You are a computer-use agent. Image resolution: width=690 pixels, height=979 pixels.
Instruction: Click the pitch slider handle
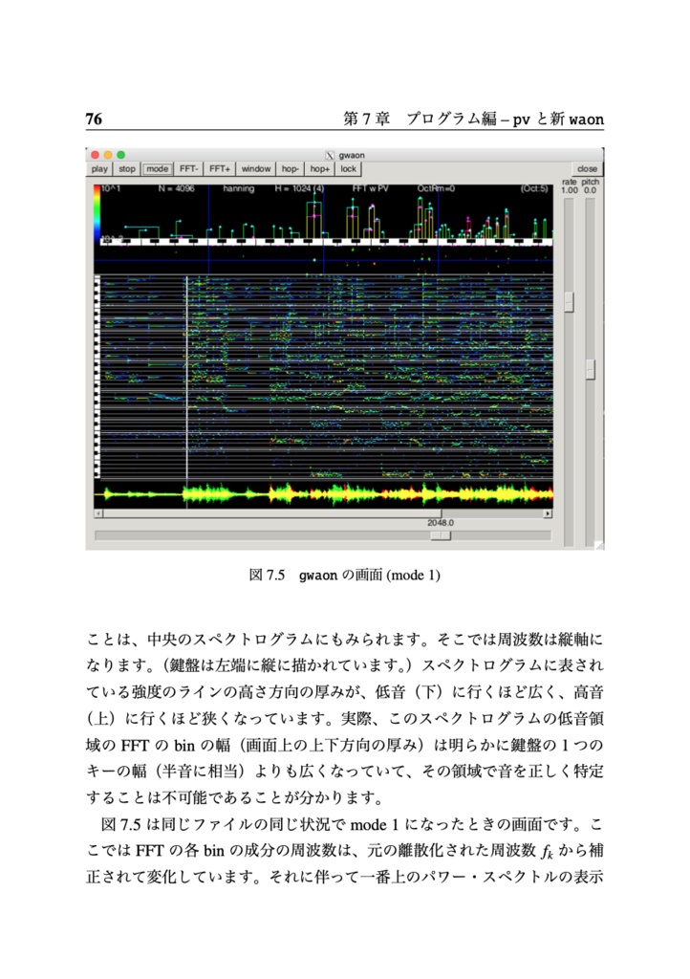[x=591, y=369]
